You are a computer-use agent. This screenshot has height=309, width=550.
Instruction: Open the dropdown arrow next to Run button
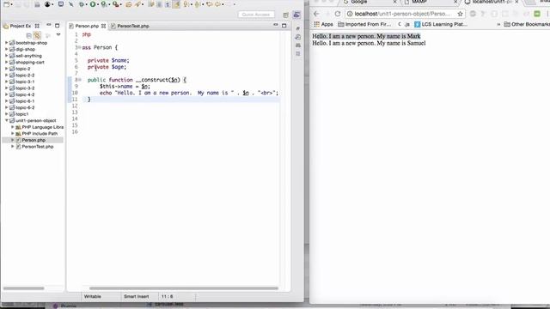(x=98, y=4)
